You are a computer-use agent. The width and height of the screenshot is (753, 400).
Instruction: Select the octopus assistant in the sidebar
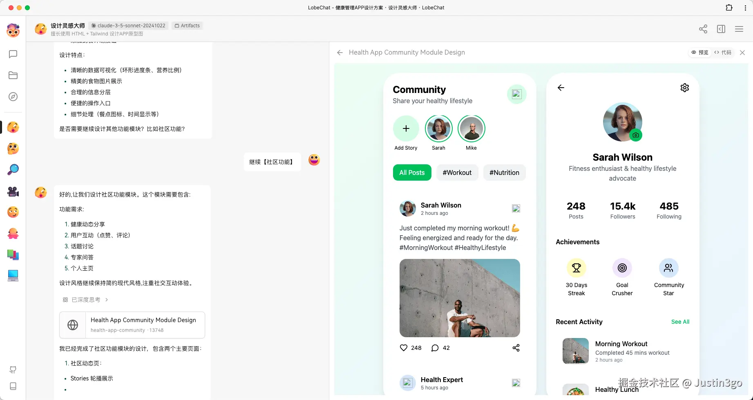(13, 233)
